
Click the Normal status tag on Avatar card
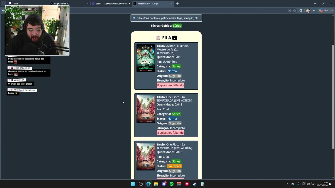tap(172, 71)
